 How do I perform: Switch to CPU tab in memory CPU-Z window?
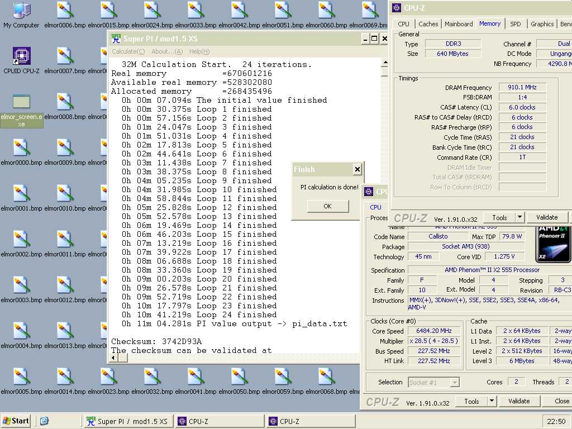tap(403, 24)
